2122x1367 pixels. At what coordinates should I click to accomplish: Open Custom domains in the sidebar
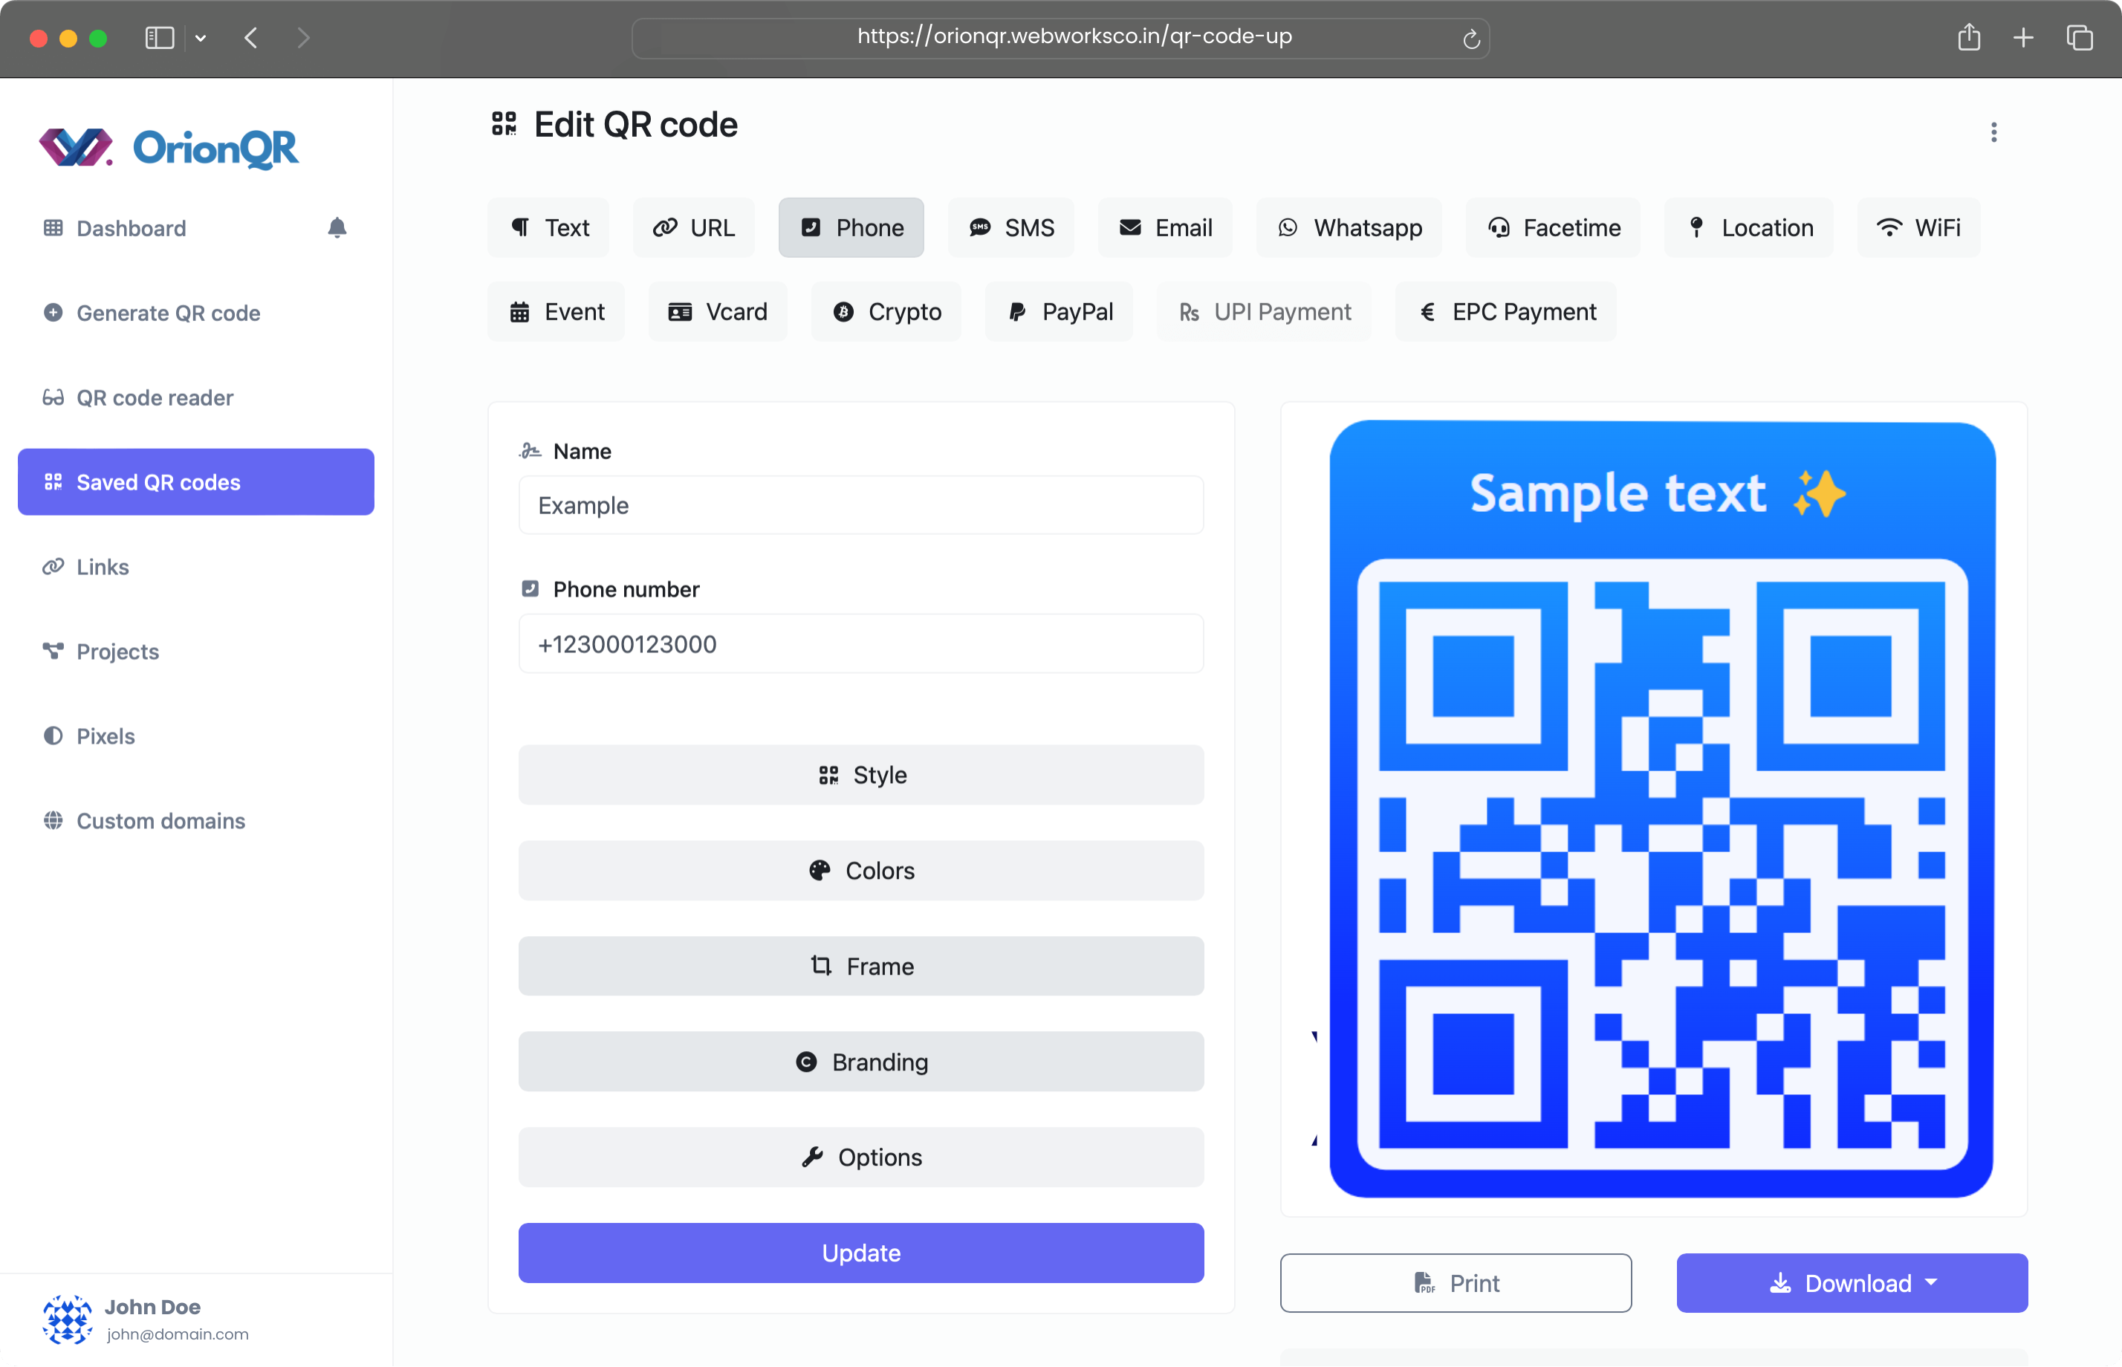pos(143,821)
